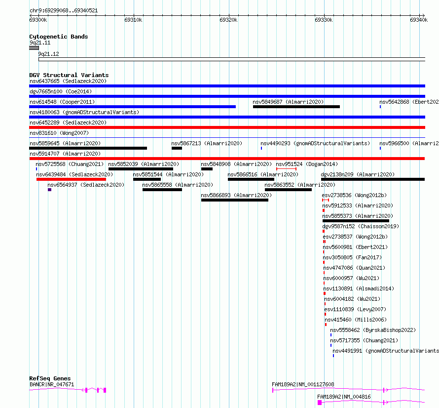Click nsv951524 (Dogan2014) variant label
The image size is (439, 408).
point(307,164)
